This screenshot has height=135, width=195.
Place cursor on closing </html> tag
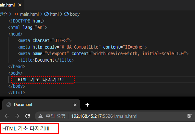17,93
